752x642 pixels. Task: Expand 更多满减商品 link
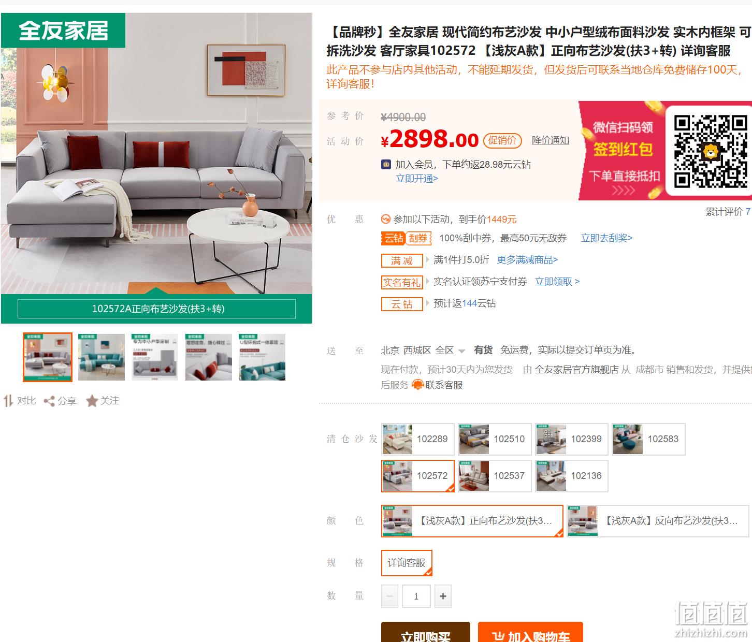point(527,260)
